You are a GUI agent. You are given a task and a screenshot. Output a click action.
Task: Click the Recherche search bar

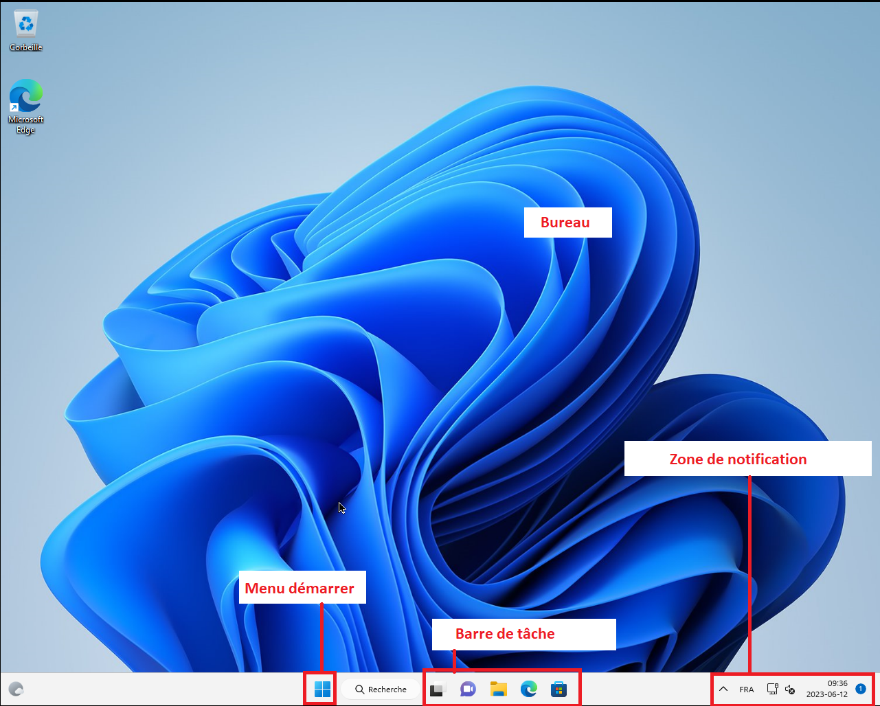pos(380,689)
